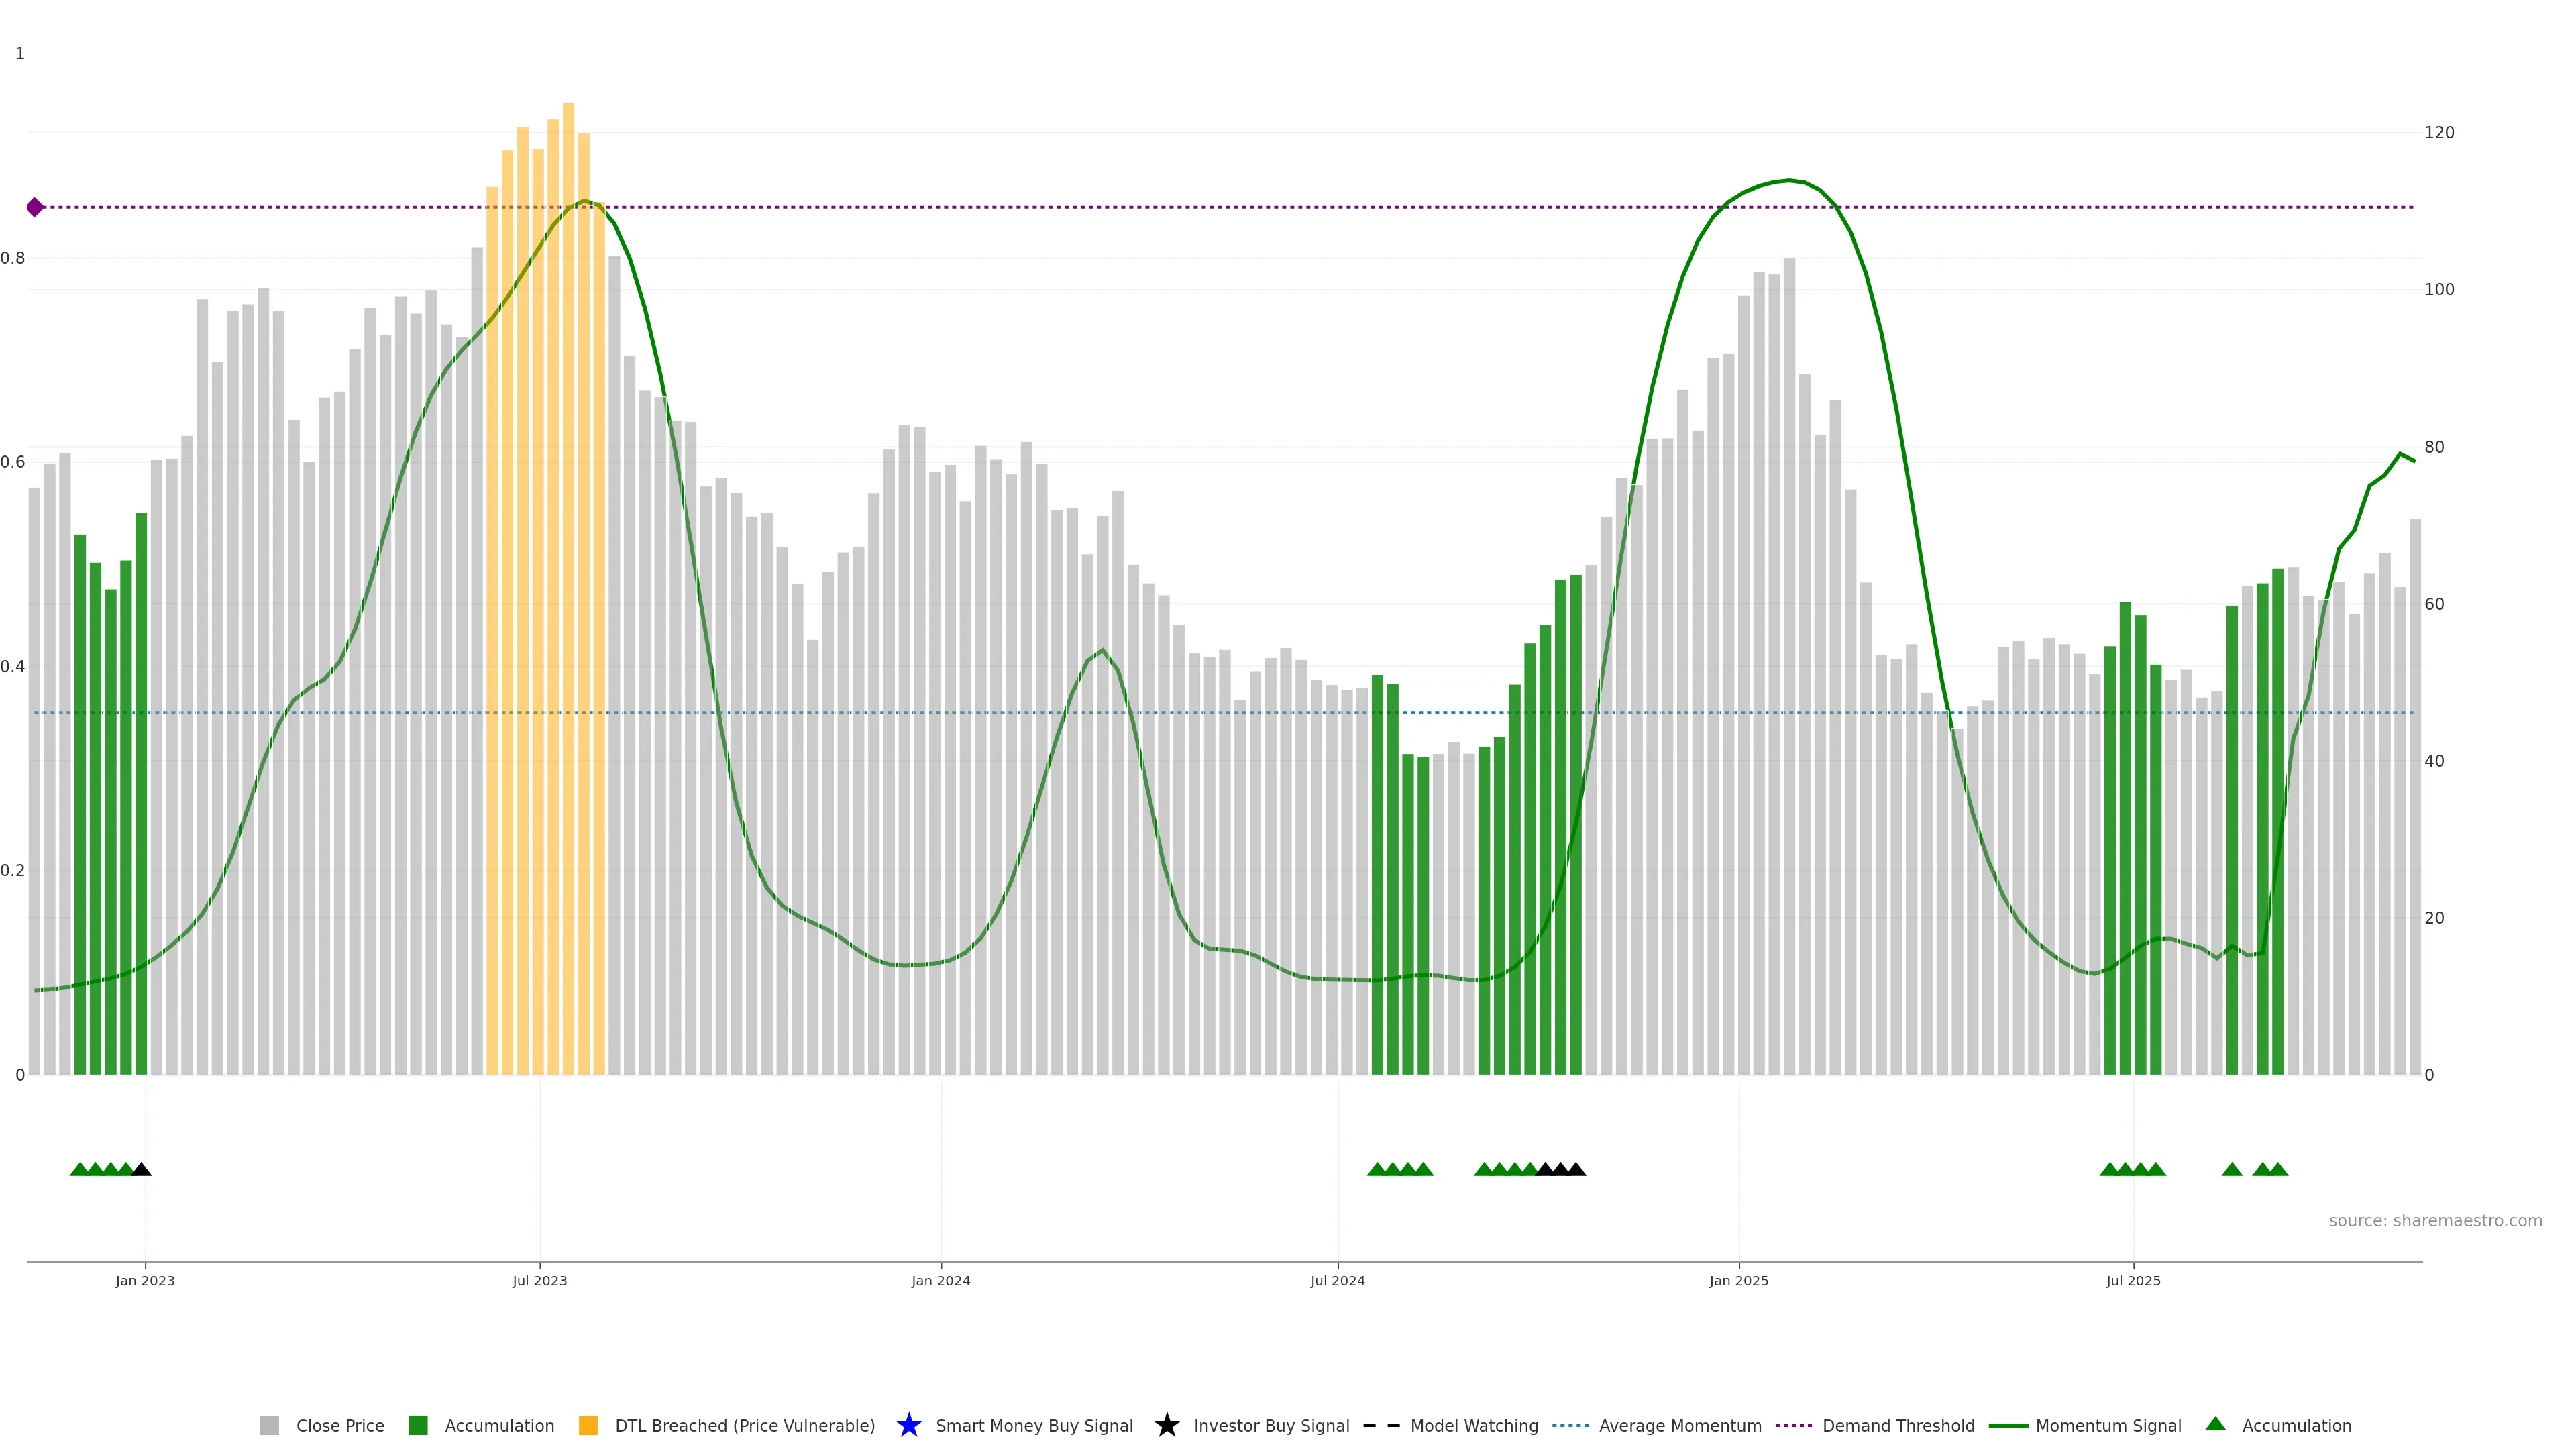2576x1449 pixels.
Task: Click the Model Watching dashed line icon
Action: click(x=1381, y=1425)
